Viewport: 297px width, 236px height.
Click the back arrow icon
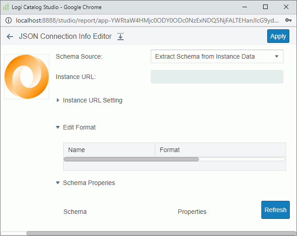click(10, 37)
